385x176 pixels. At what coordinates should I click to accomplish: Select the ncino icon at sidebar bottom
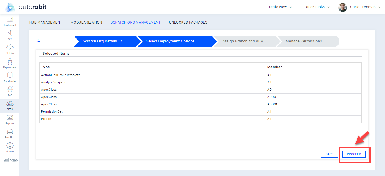11,160
